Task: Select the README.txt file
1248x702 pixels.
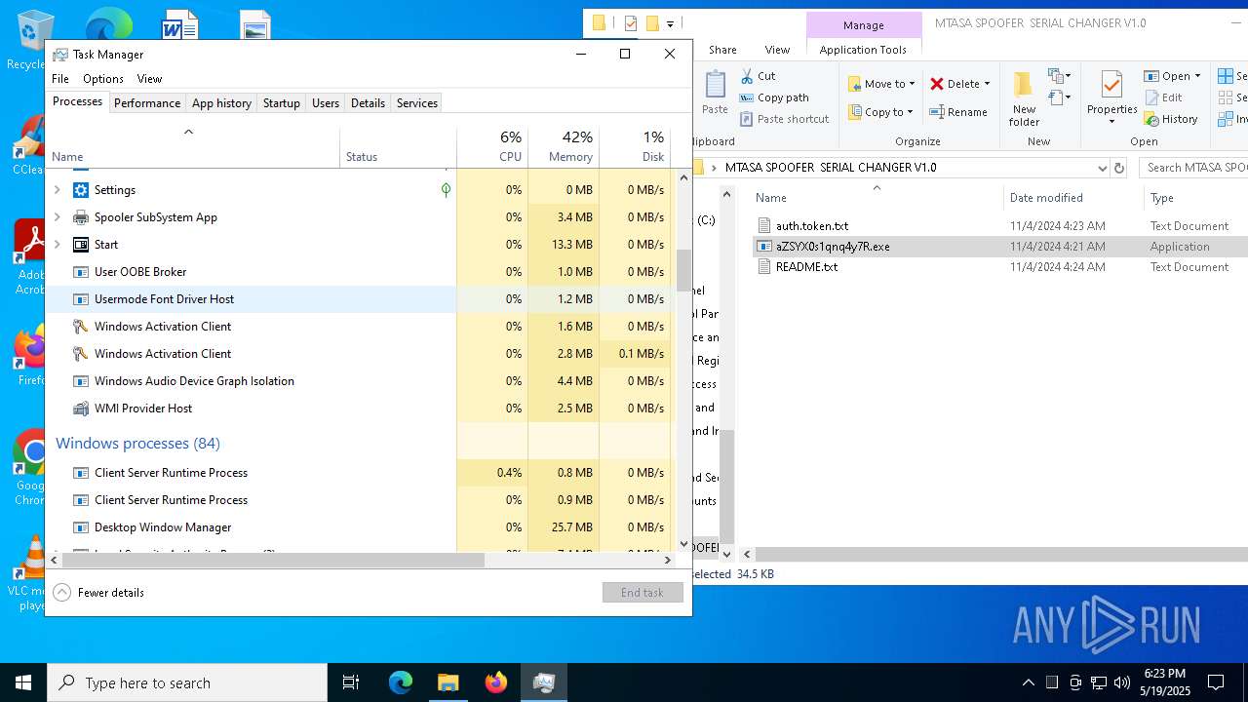Action: pos(806,267)
